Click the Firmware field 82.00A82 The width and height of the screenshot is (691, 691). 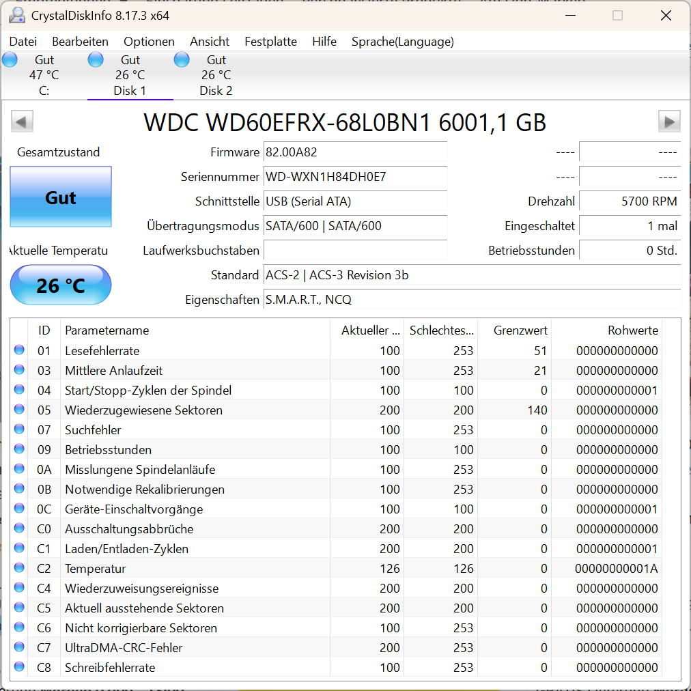(355, 152)
